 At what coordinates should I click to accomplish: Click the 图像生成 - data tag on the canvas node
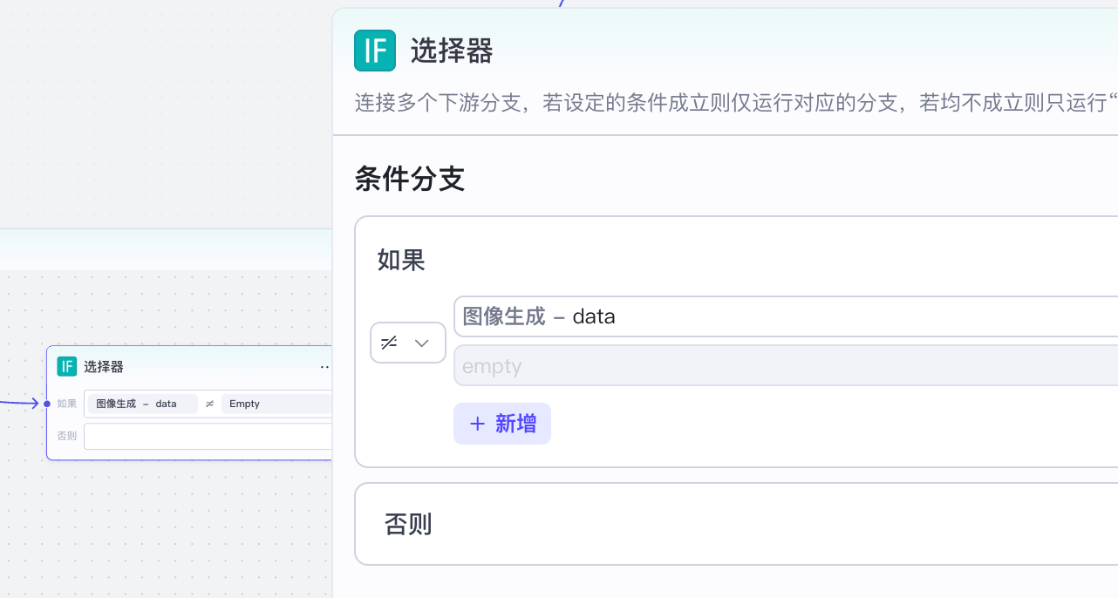tap(141, 404)
